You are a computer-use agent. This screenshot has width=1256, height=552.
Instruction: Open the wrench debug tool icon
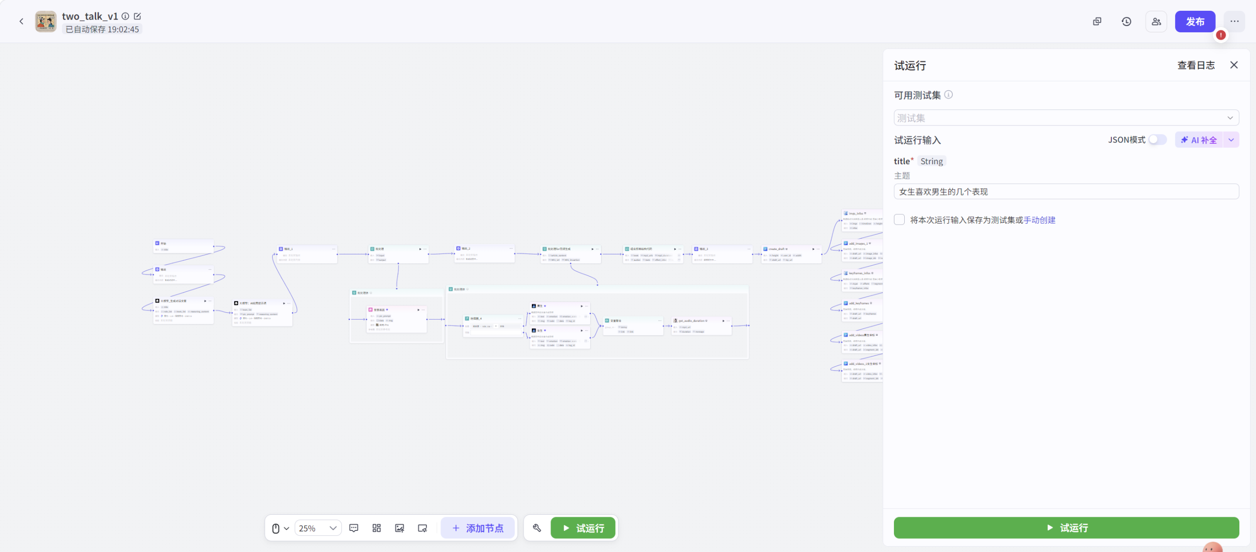pos(537,528)
